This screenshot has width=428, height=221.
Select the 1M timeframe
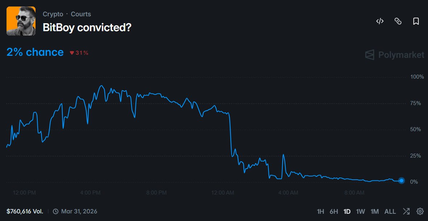tap(375, 211)
